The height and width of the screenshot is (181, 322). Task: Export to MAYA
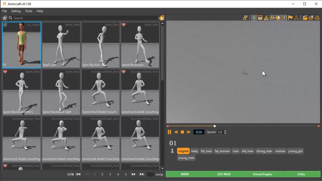(185, 174)
